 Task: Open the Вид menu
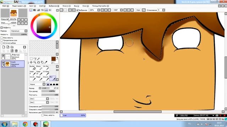pos(77,6)
